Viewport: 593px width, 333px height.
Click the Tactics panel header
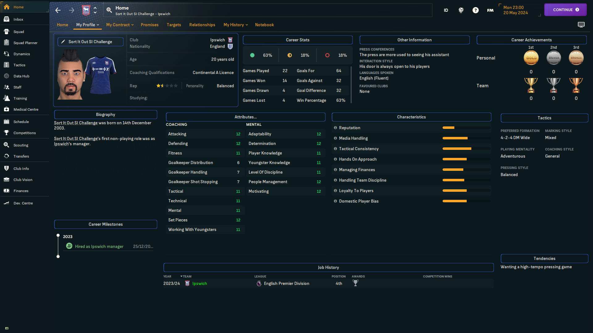pos(544,118)
